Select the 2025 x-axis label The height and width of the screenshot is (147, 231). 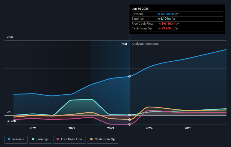point(188,128)
